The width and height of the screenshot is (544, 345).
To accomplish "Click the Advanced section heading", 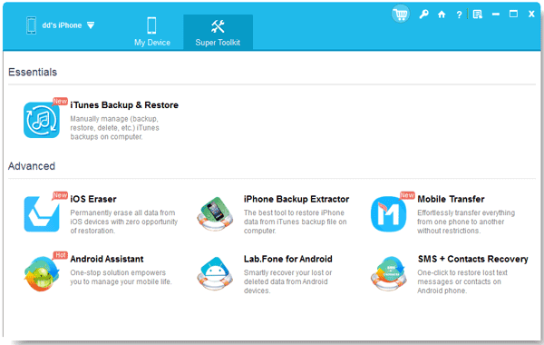I will pos(32,166).
